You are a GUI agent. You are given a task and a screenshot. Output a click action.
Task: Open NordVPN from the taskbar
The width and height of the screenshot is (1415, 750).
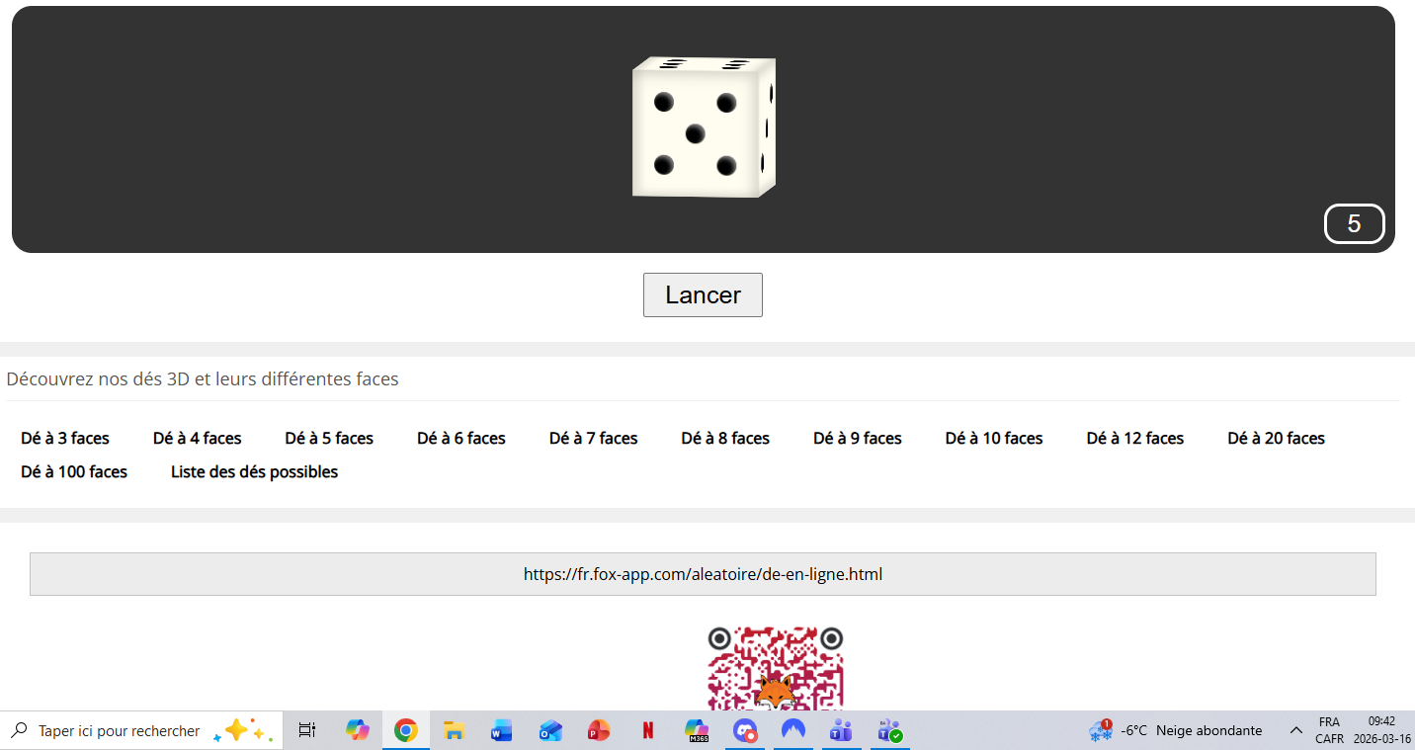click(792, 730)
